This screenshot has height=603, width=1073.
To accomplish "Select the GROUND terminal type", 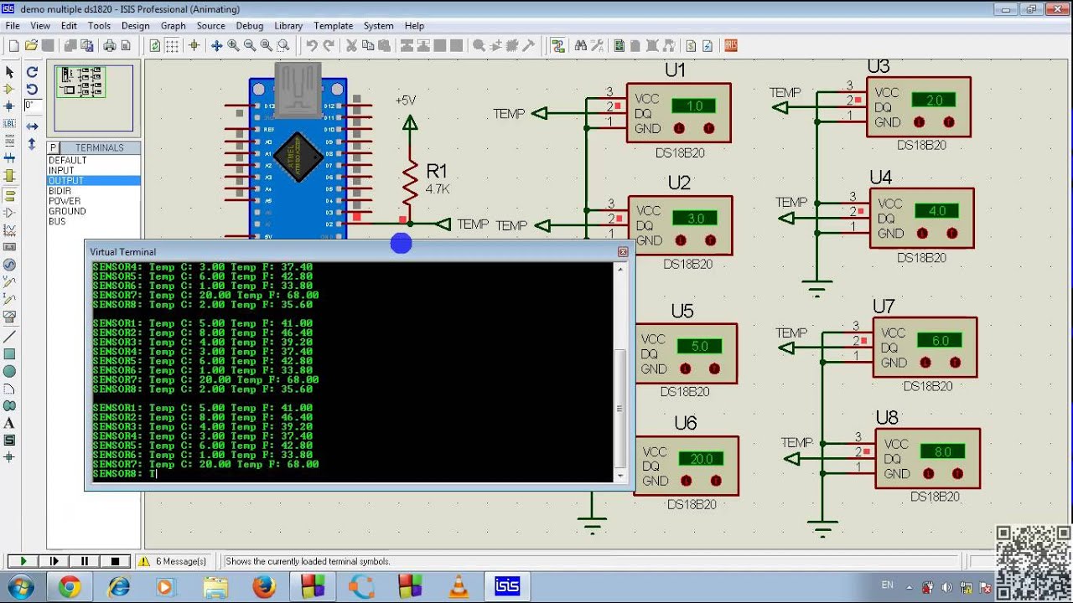I will [67, 211].
